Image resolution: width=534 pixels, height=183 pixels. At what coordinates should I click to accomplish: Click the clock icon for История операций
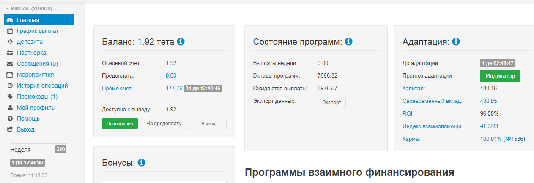10,86
